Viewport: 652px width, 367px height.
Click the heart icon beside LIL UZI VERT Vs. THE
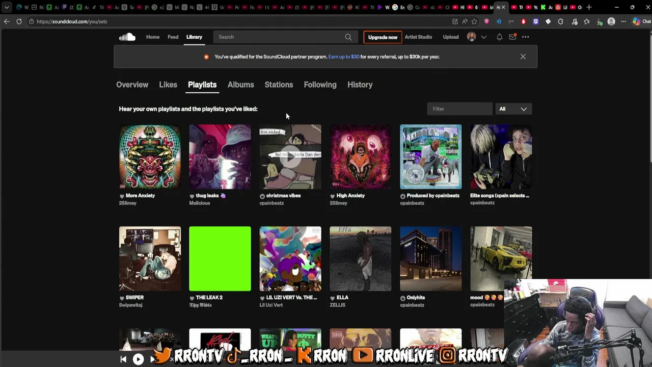(x=262, y=298)
